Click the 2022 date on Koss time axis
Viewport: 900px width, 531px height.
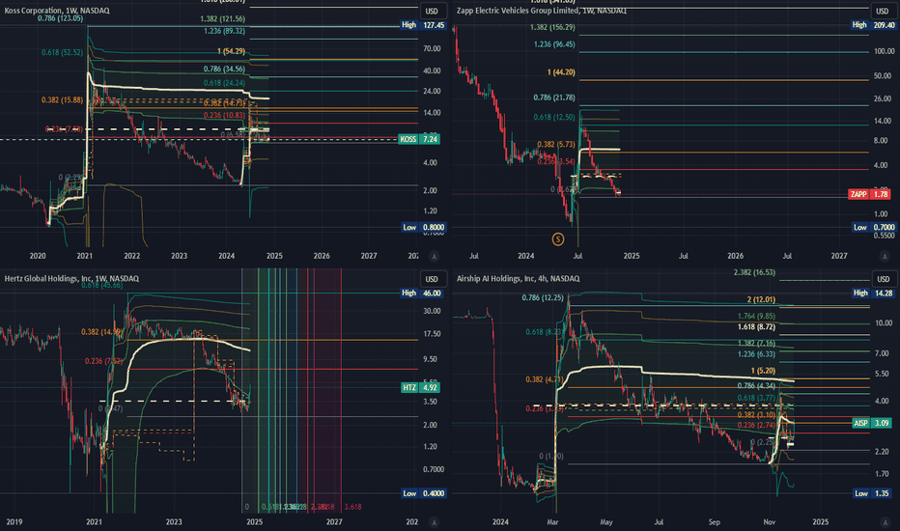pyautogui.click(x=132, y=256)
